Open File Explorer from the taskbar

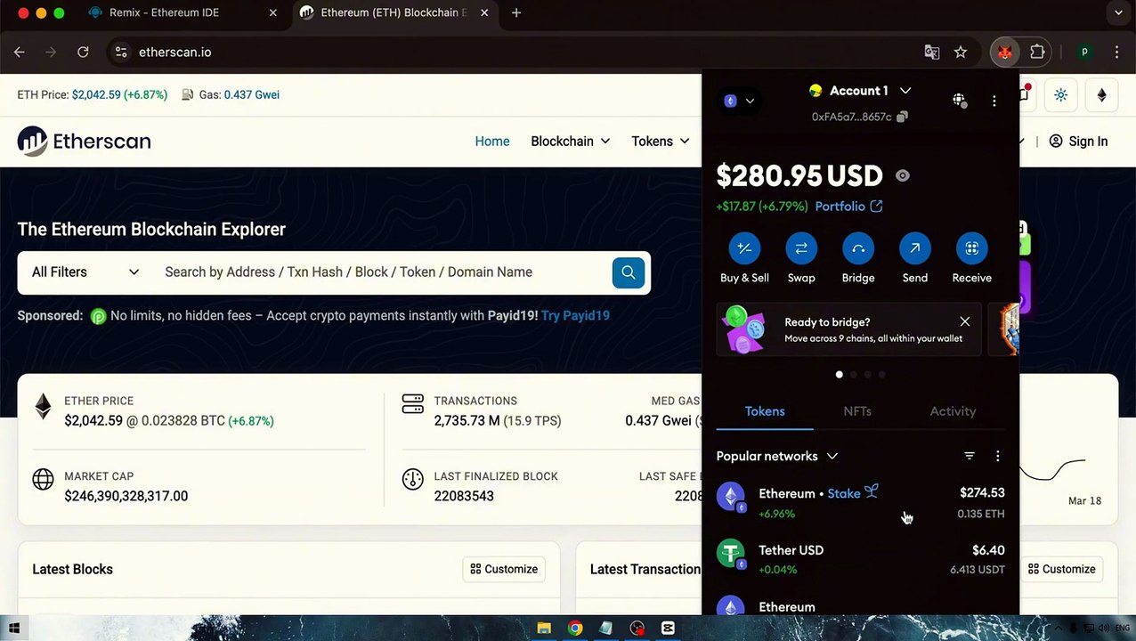544,629
